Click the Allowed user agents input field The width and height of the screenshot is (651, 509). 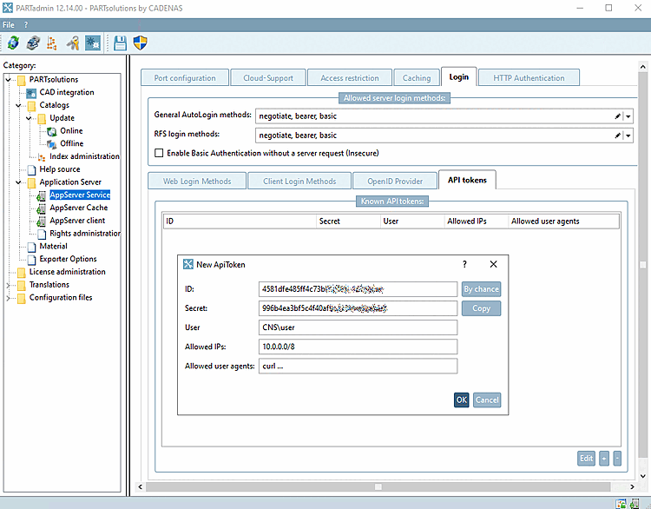pos(358,366)
